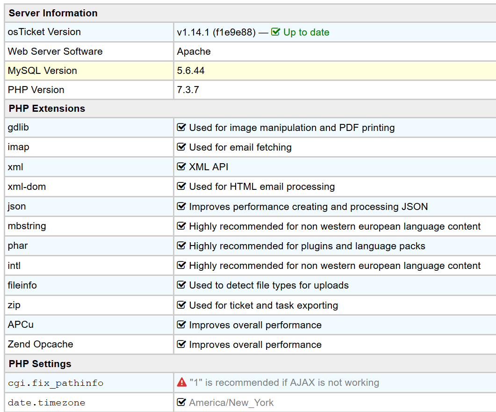Click 'Improves performance creating and processing JSON'
This screenshot has height=412, width=496.
309,207
